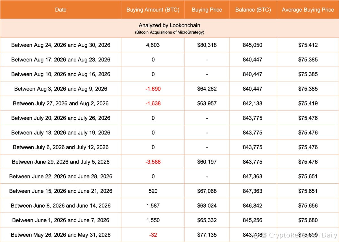Select date "Between July 13, 2026 and July 19, 2026"
The image size is (339, 242).
(61, 133)
